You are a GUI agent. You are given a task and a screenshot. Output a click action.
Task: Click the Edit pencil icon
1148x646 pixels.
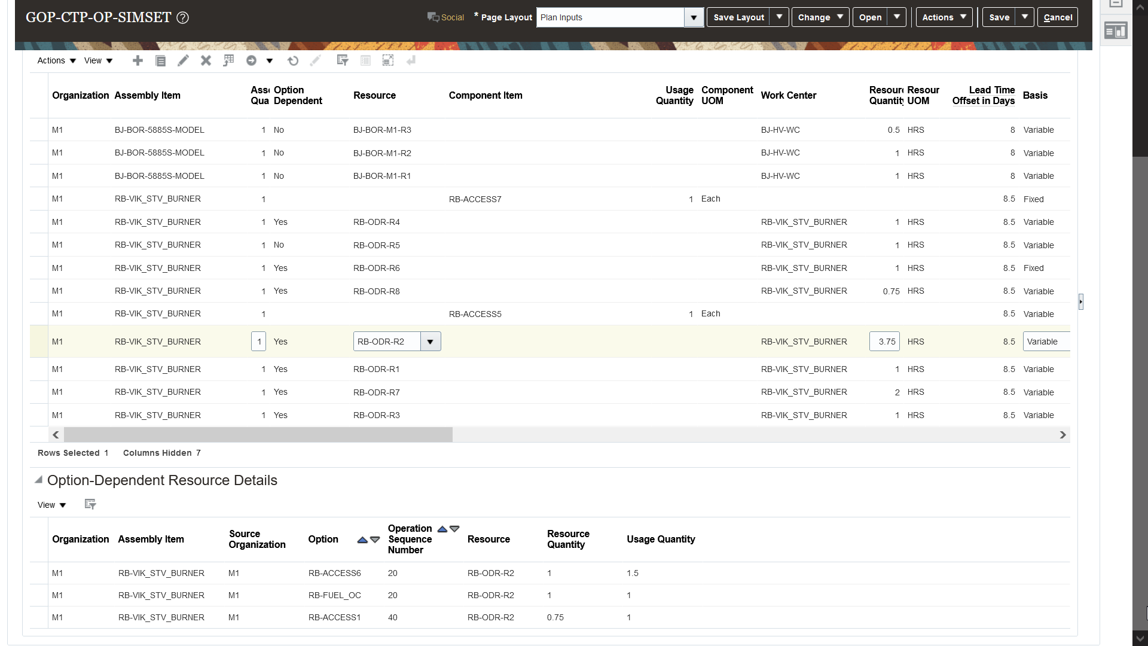coord(183,60)
